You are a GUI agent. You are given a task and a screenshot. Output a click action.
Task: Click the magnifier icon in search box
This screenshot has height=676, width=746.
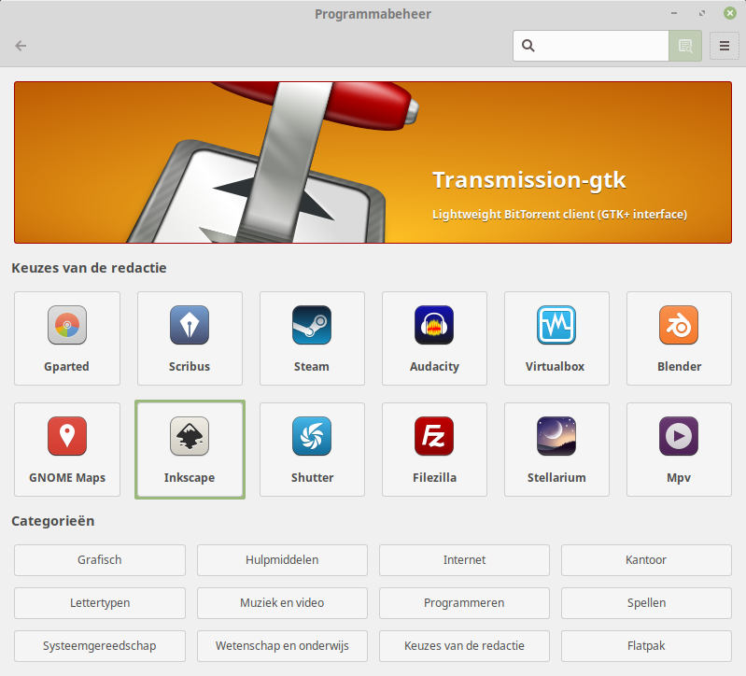[528, 46]
